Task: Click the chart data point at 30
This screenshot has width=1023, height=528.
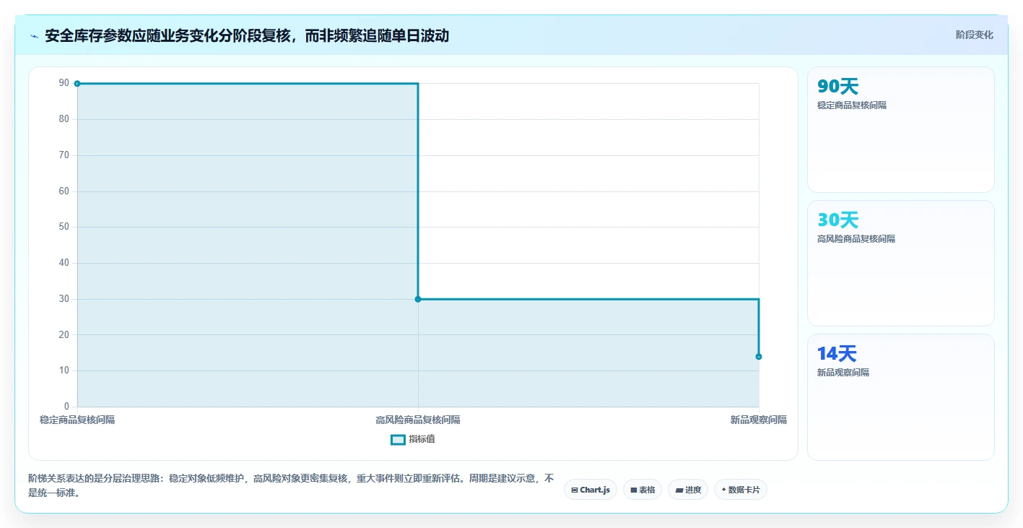Action: (418, 299)
